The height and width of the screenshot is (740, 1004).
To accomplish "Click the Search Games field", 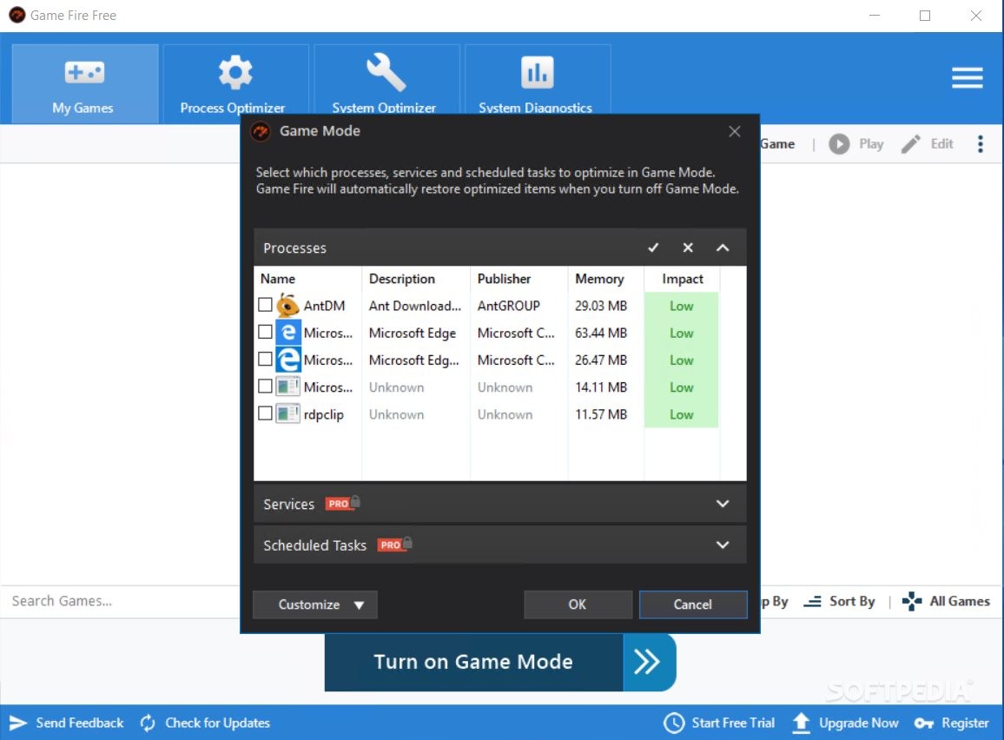I will 122,601.
